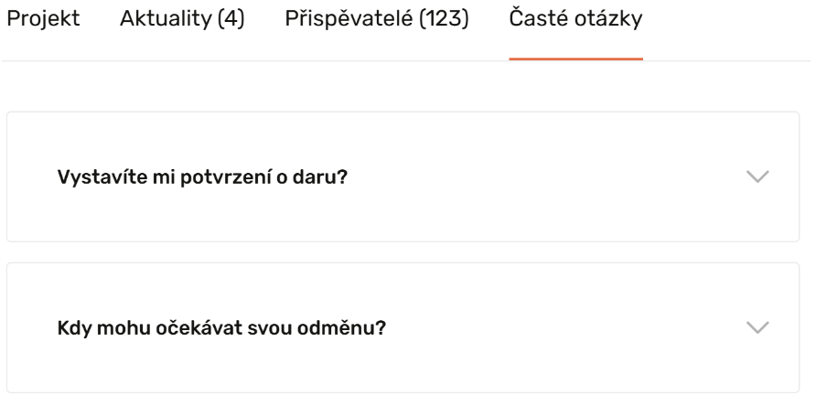Click the question 'Kdy mohu očekávat svou odměnu?'

click(221, 327)
